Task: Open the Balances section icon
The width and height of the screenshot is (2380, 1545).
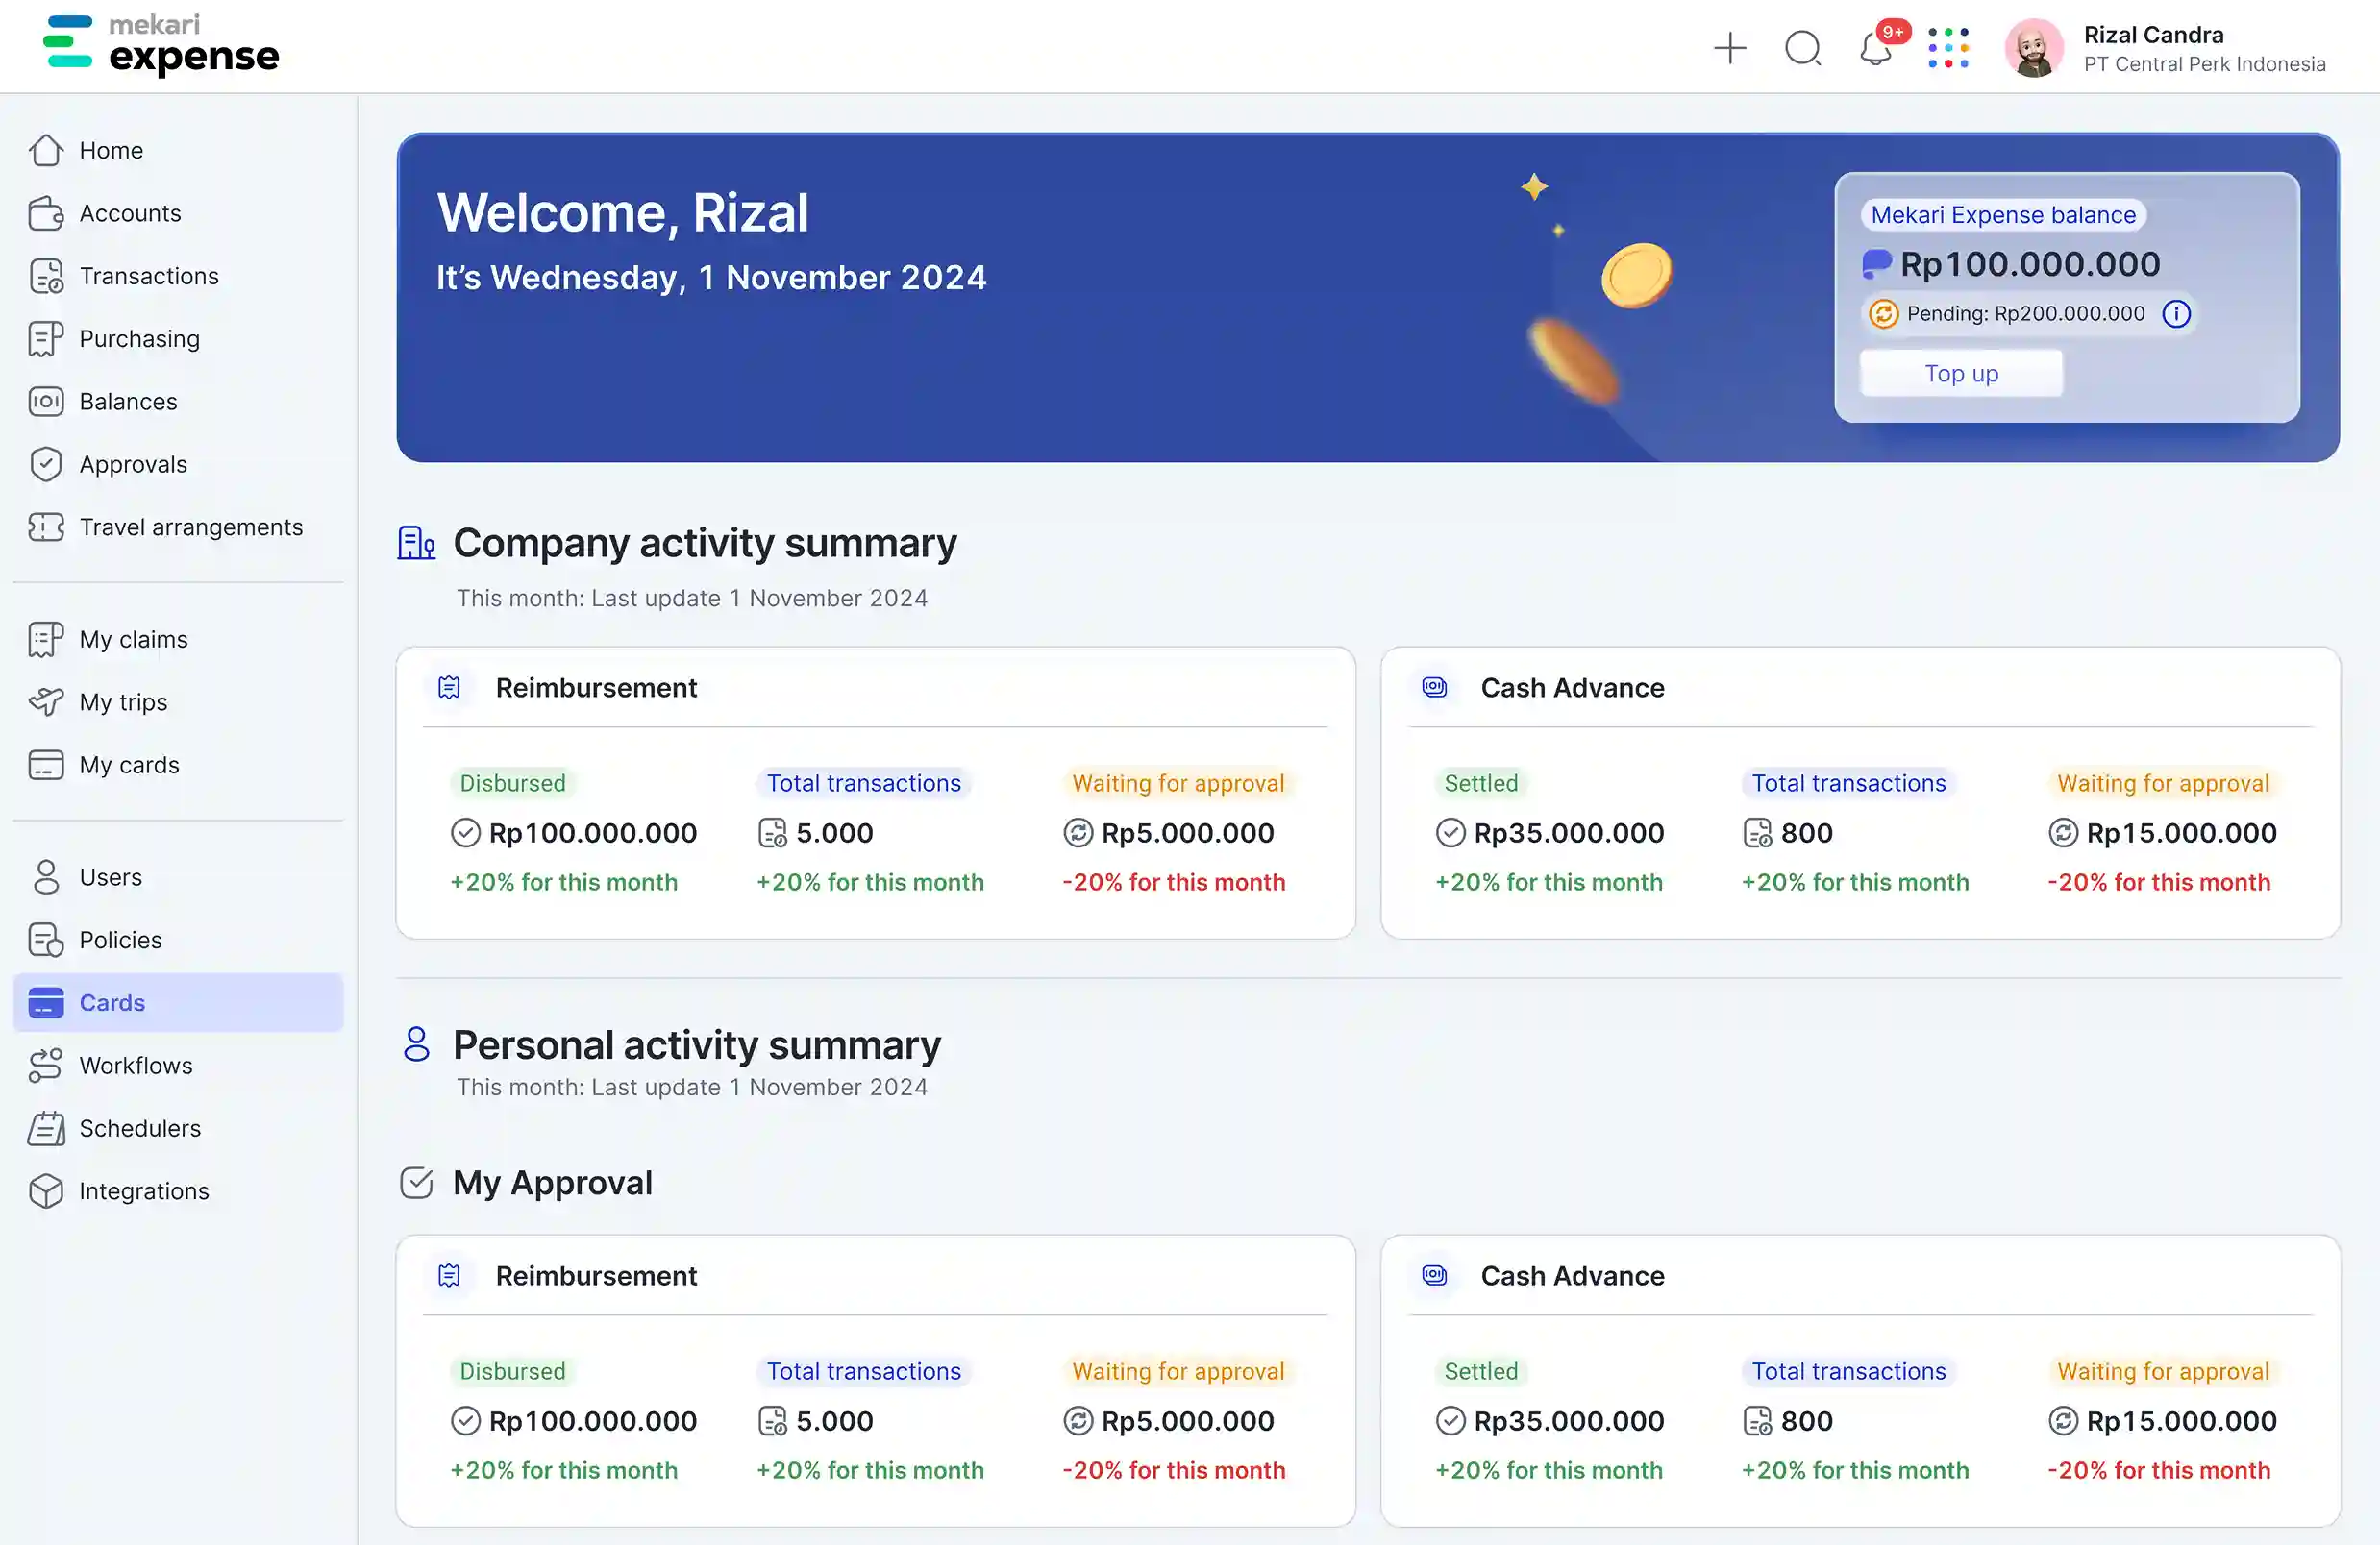Action: (46, 401)
